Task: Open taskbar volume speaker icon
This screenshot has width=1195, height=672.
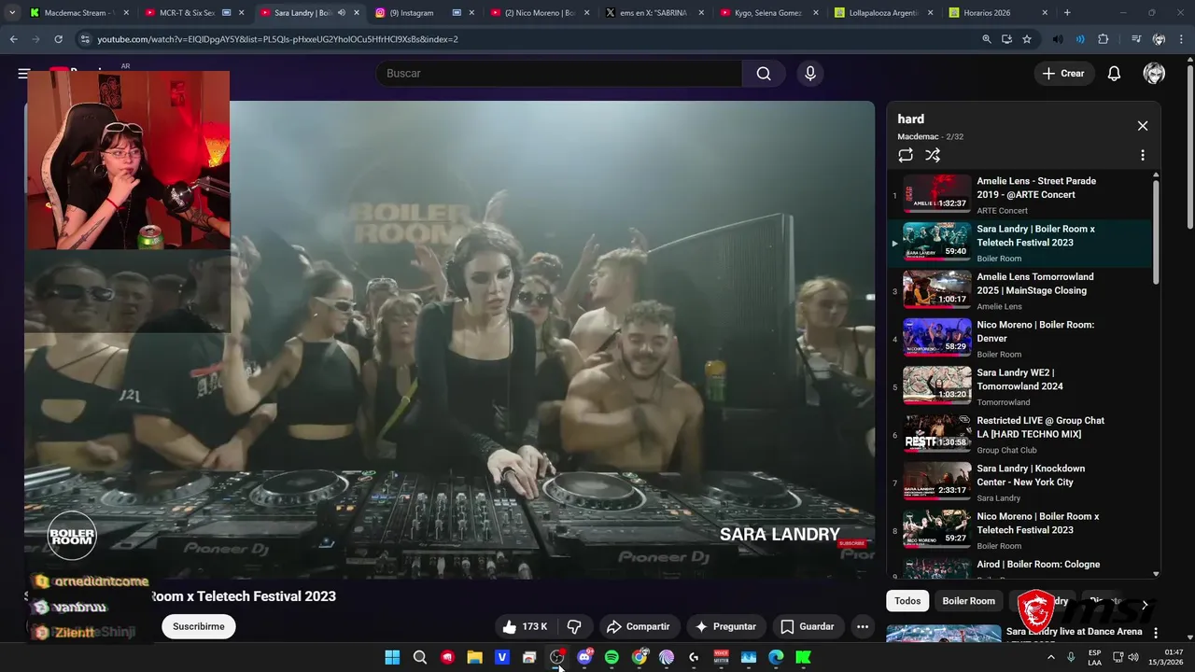Action: (1133, 657)
